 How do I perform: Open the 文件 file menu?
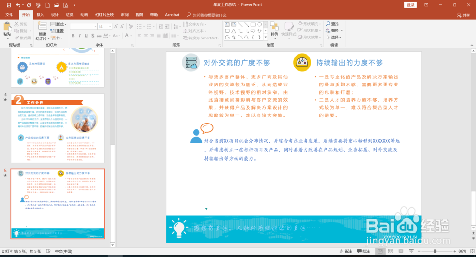click(9, 15)
